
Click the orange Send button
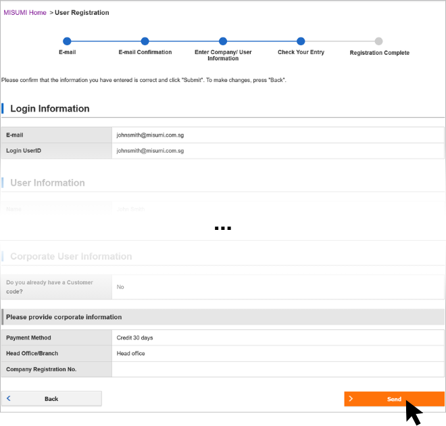coord(394,399)
